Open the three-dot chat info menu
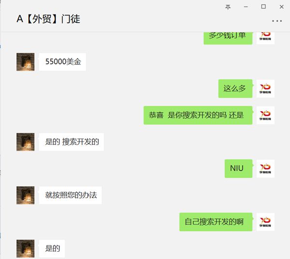This screenshot has height=259, width=290. coord(277,21)
